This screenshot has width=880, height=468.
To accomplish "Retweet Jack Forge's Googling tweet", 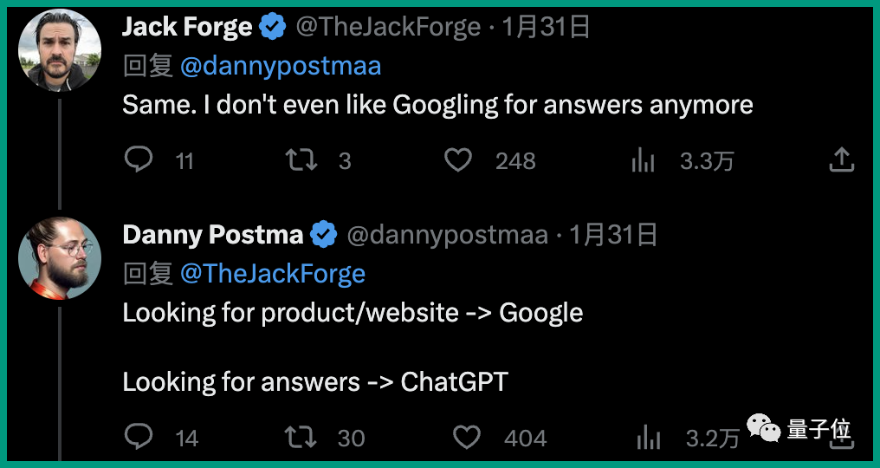I will click(301, 159).
